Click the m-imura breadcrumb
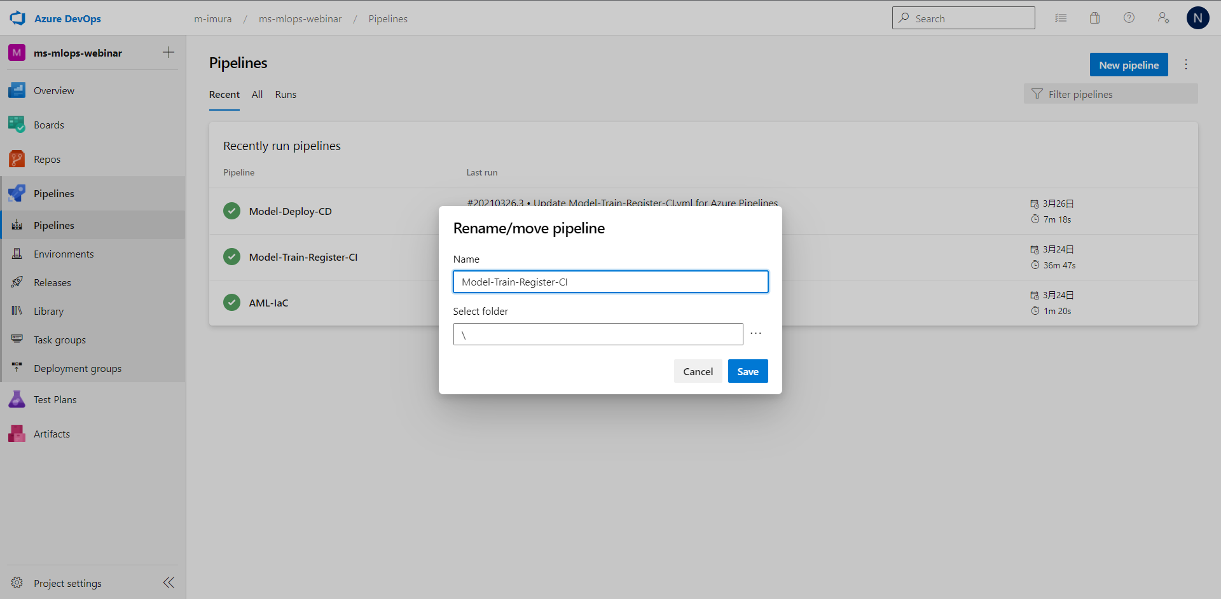 (x=213, y=19)
